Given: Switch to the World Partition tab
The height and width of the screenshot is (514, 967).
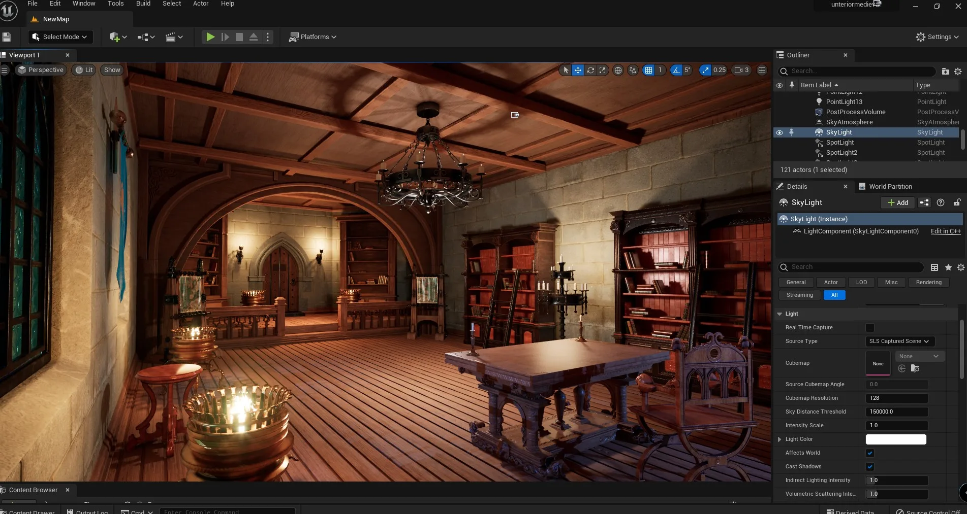Looking at the screenshot, I should (885, 187).
